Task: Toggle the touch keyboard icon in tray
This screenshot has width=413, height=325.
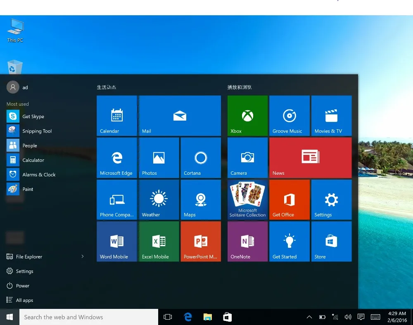Action: [x=375, y=317]
